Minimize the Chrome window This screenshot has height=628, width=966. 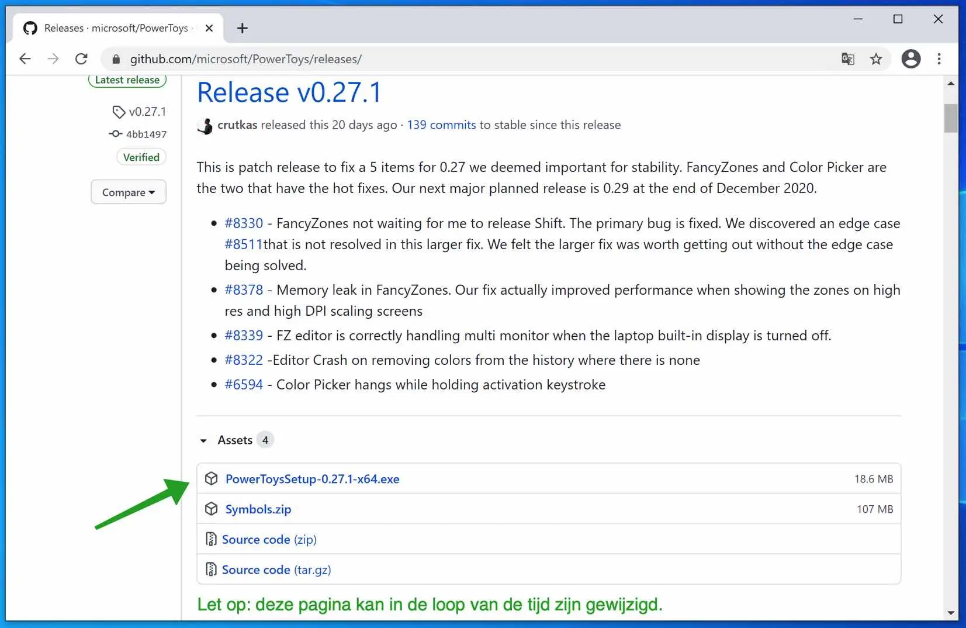click(858, 19)
